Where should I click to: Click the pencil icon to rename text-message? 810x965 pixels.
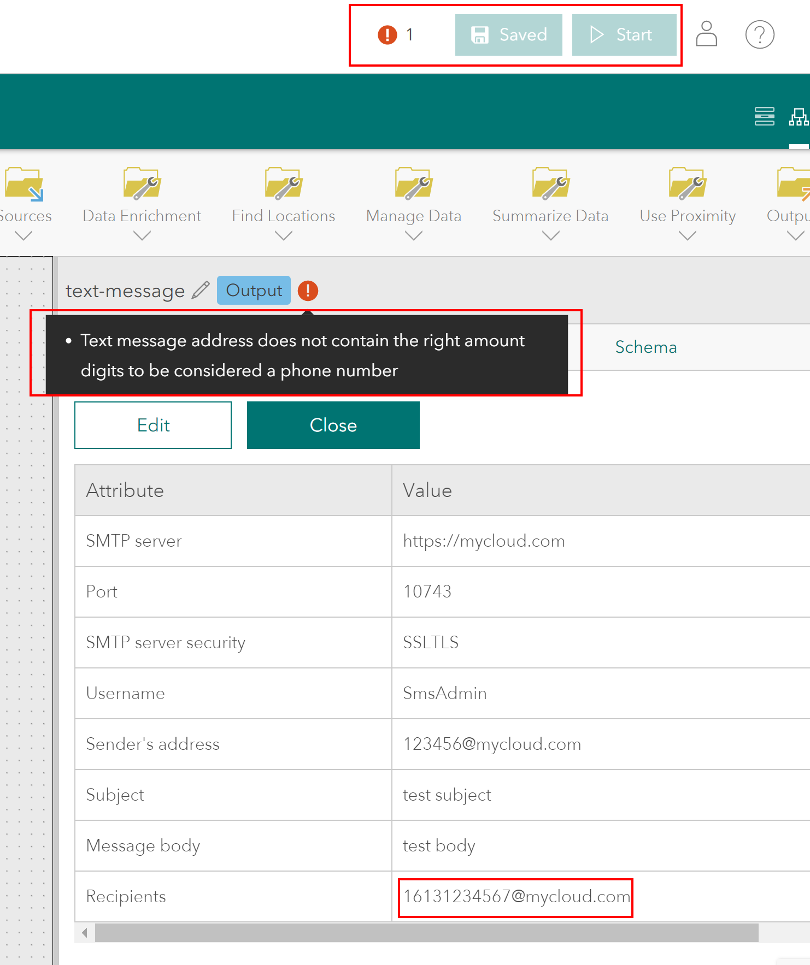201,290
